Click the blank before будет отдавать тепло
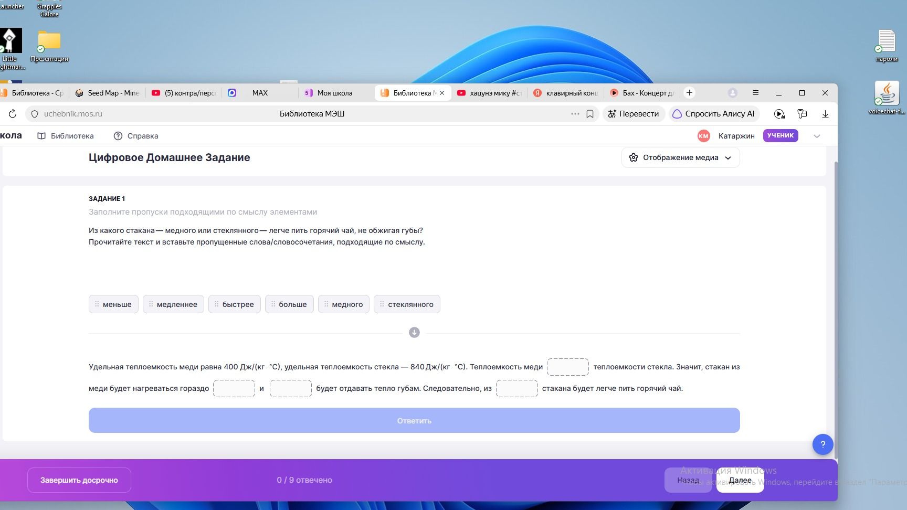907x510 pixels. pyautogui.click(x=291, y=388)
